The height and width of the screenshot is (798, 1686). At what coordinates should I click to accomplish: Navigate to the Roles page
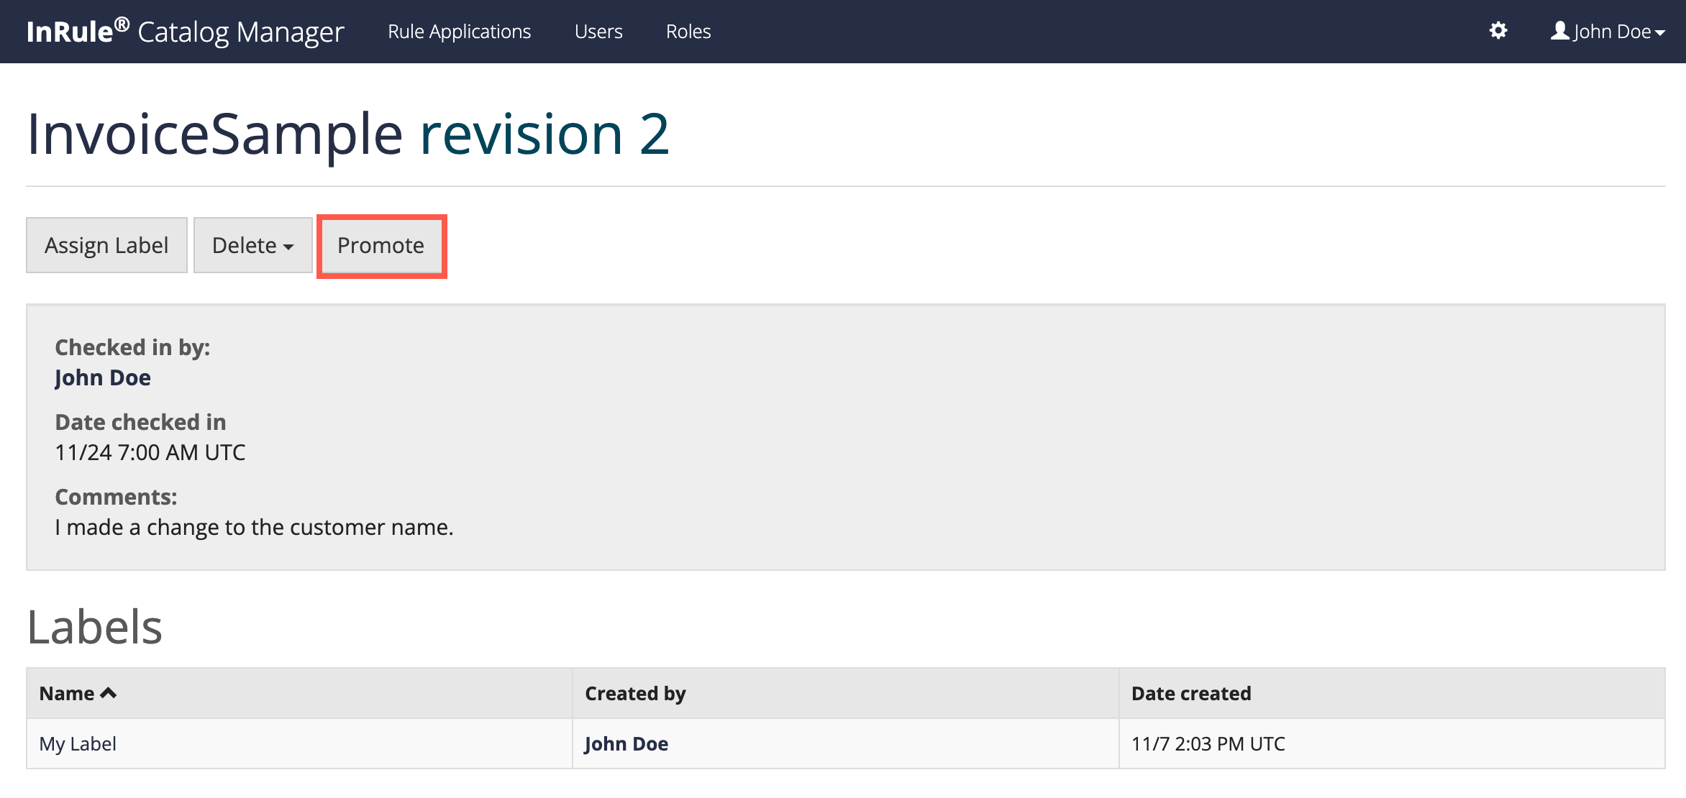[x=688, y=32]
